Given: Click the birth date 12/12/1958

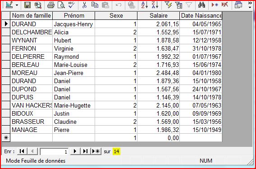Looking at the screenshot, I should coord(201,40).
